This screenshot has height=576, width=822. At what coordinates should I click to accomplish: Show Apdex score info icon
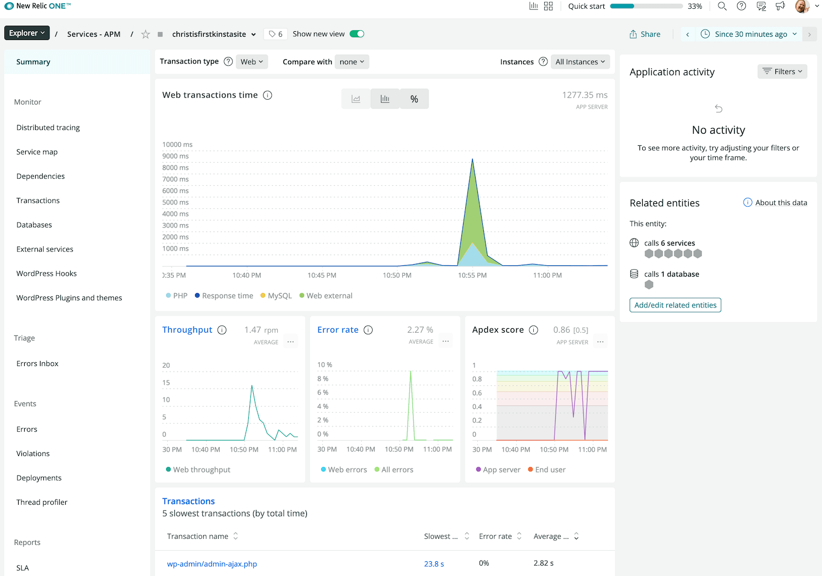click(x=534, y=330)
